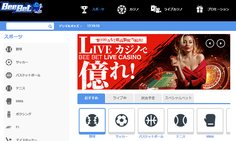Image resolution: width=236 pixels, height=141 pixels.
Task: Show previous banner with left arrow
Action: tap(210, 43)
